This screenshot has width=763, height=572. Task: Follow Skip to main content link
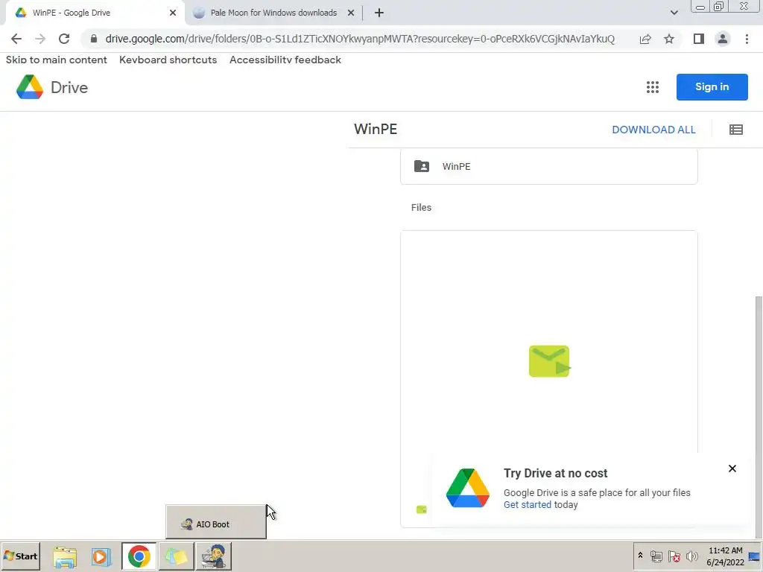pyautogui.click(x=57, y=60)
